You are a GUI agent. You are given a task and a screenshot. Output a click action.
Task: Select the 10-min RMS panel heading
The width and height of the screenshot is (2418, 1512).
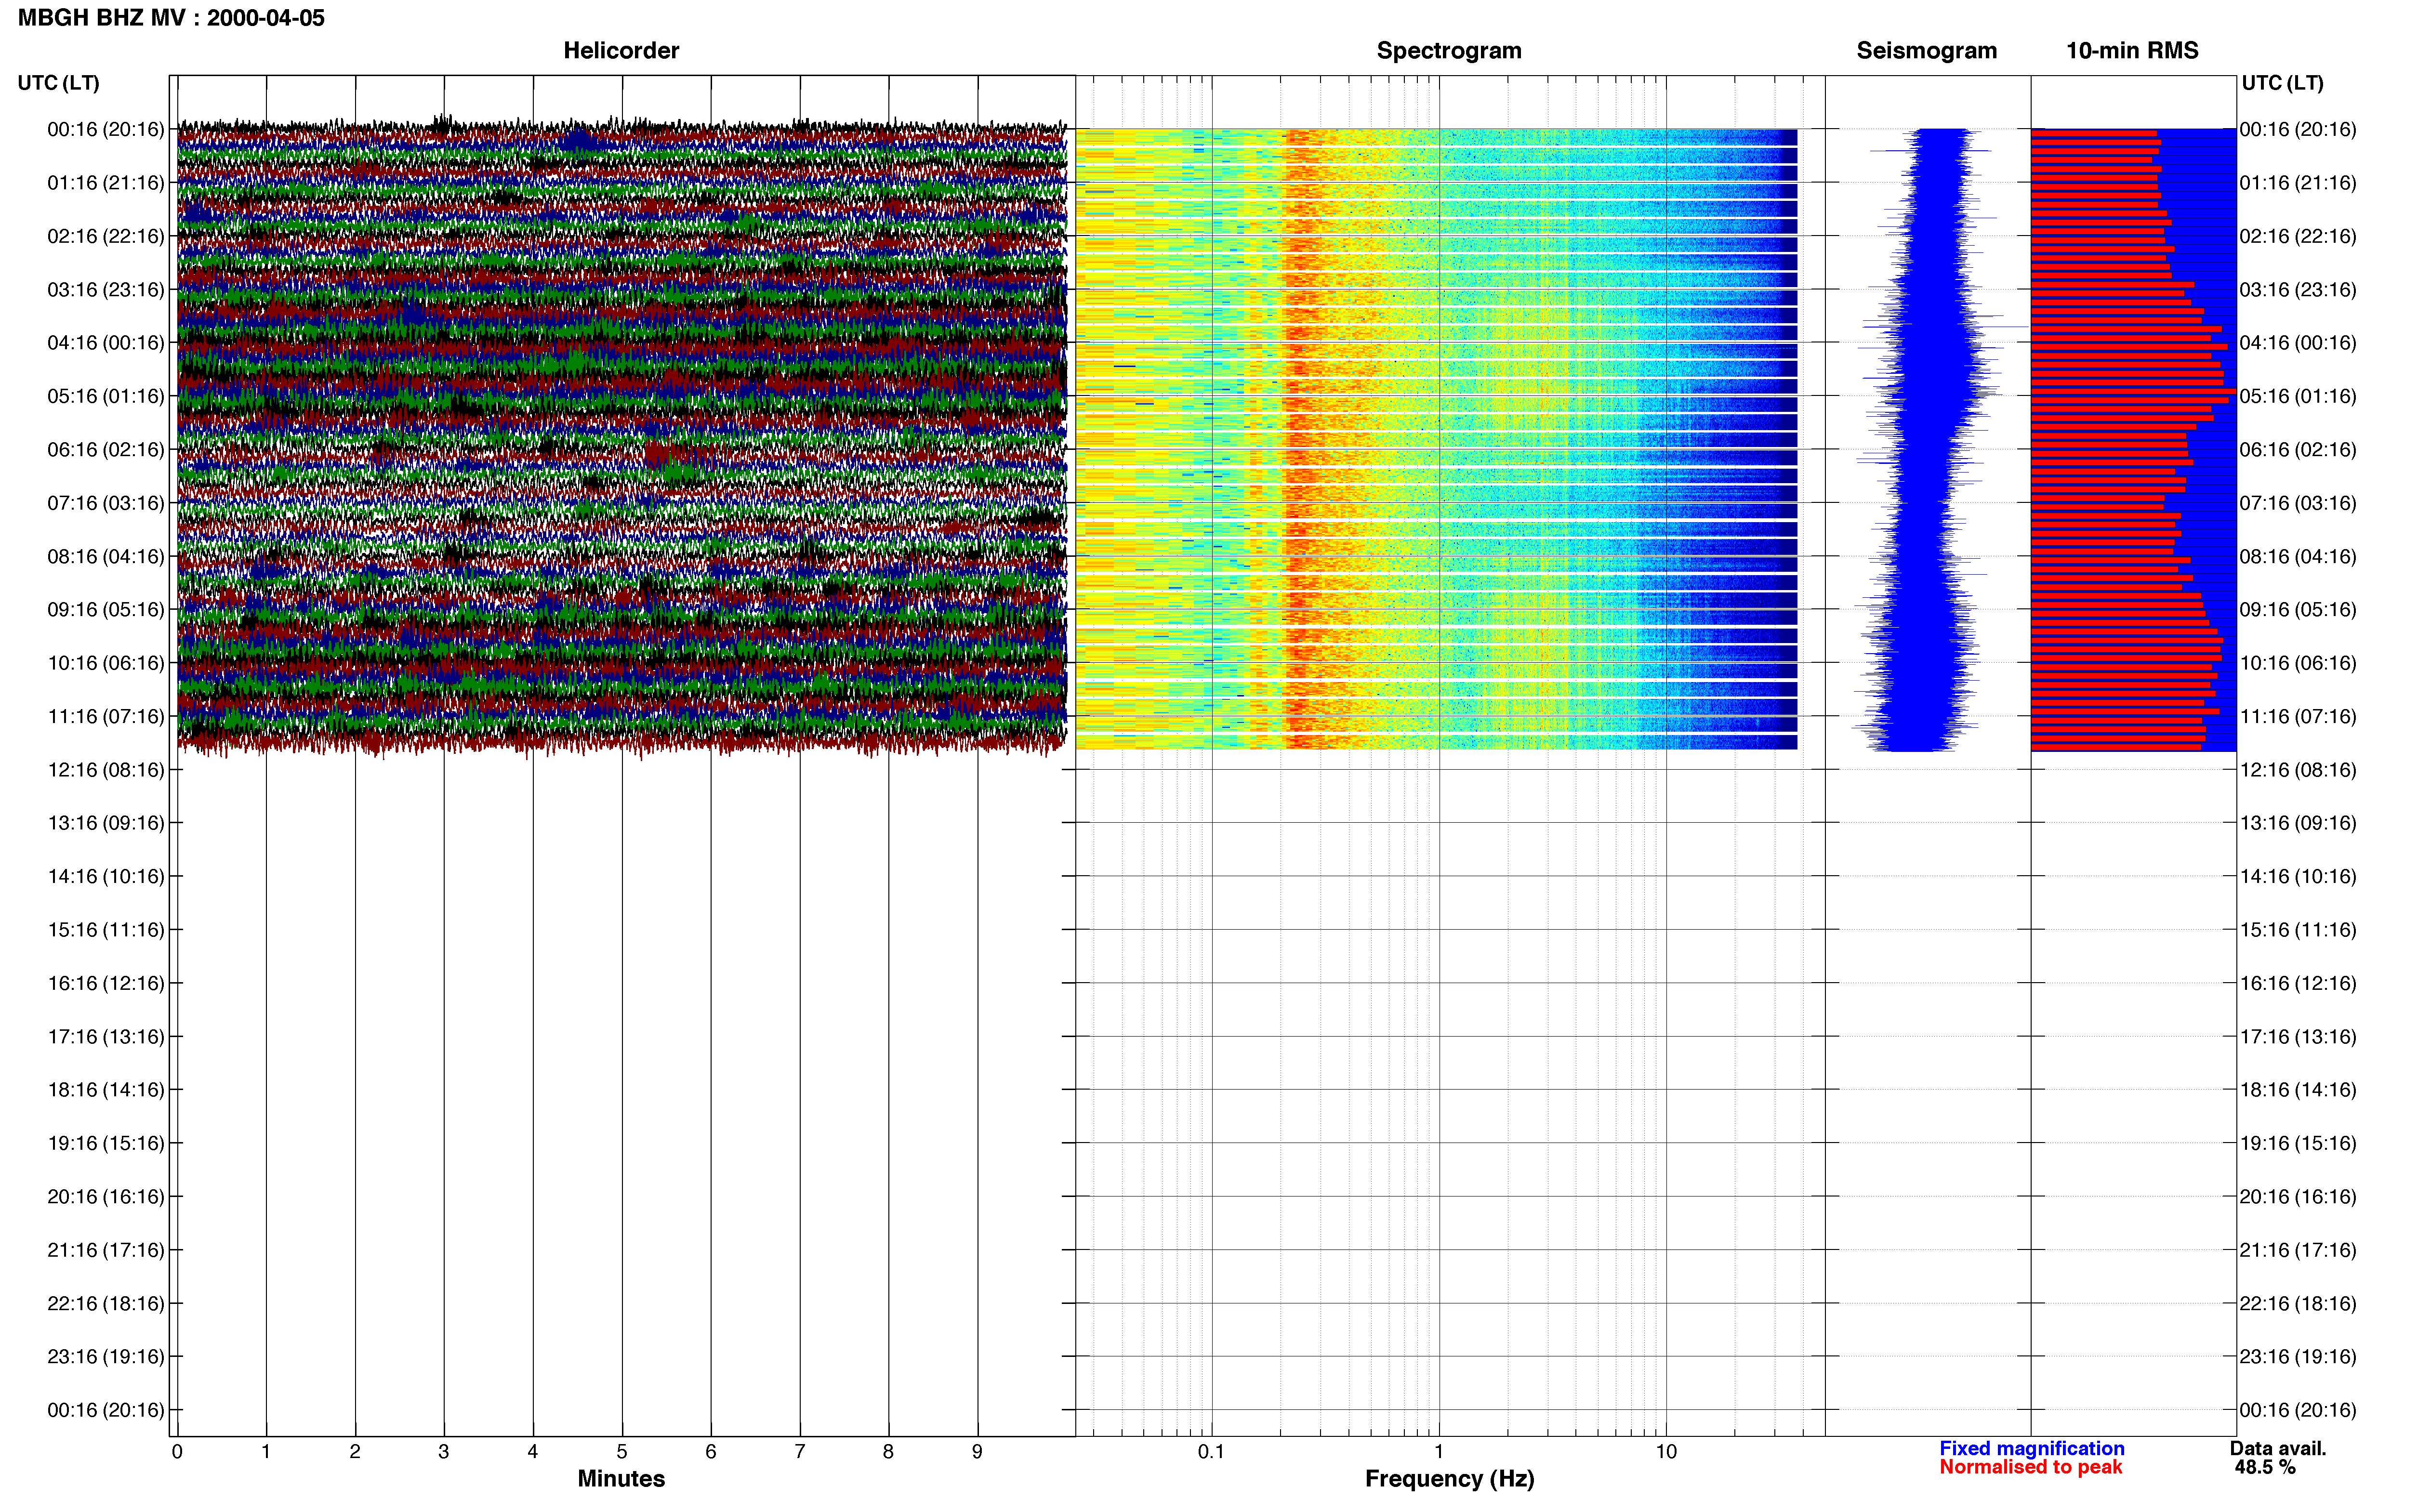click(2132, 51)
